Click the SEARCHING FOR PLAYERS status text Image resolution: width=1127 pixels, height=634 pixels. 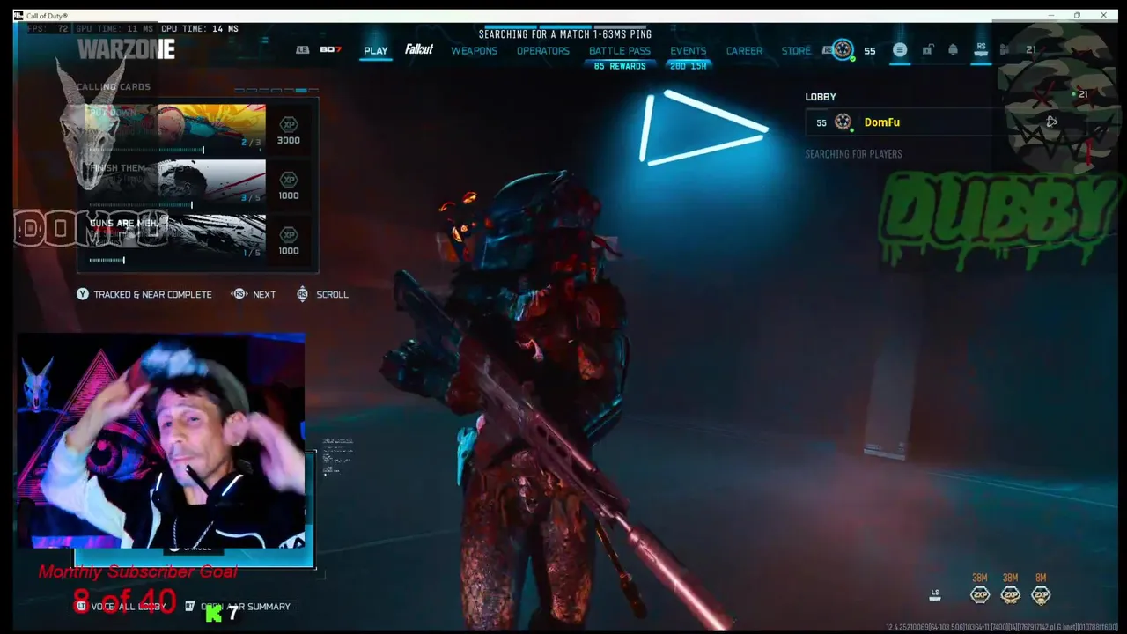pyautogui.click(x=853, y=154)
